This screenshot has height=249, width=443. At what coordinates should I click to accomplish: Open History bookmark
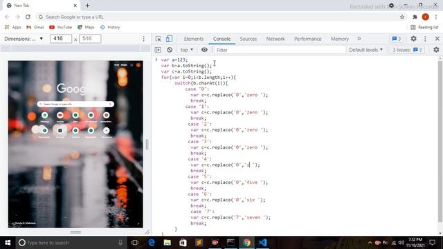pos(110,27)
